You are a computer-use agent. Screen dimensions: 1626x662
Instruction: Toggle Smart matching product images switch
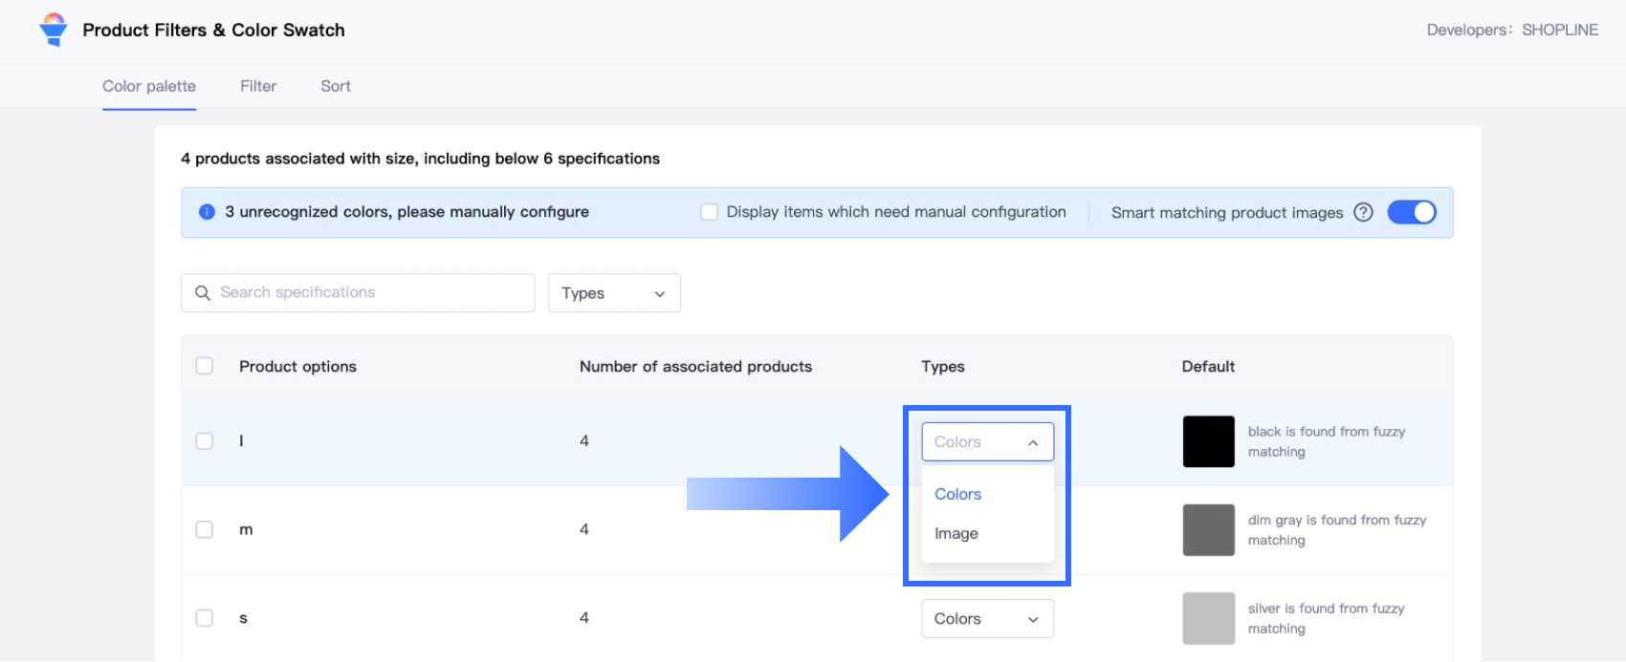point(1412,212)
